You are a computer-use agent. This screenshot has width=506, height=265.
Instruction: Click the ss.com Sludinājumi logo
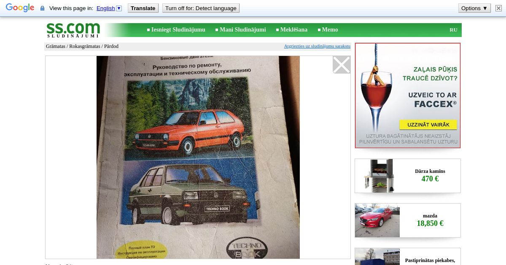73,30
